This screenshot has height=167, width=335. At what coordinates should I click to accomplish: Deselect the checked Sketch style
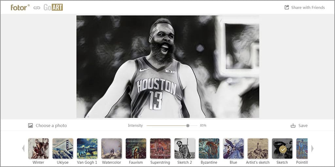coord(282,149)
